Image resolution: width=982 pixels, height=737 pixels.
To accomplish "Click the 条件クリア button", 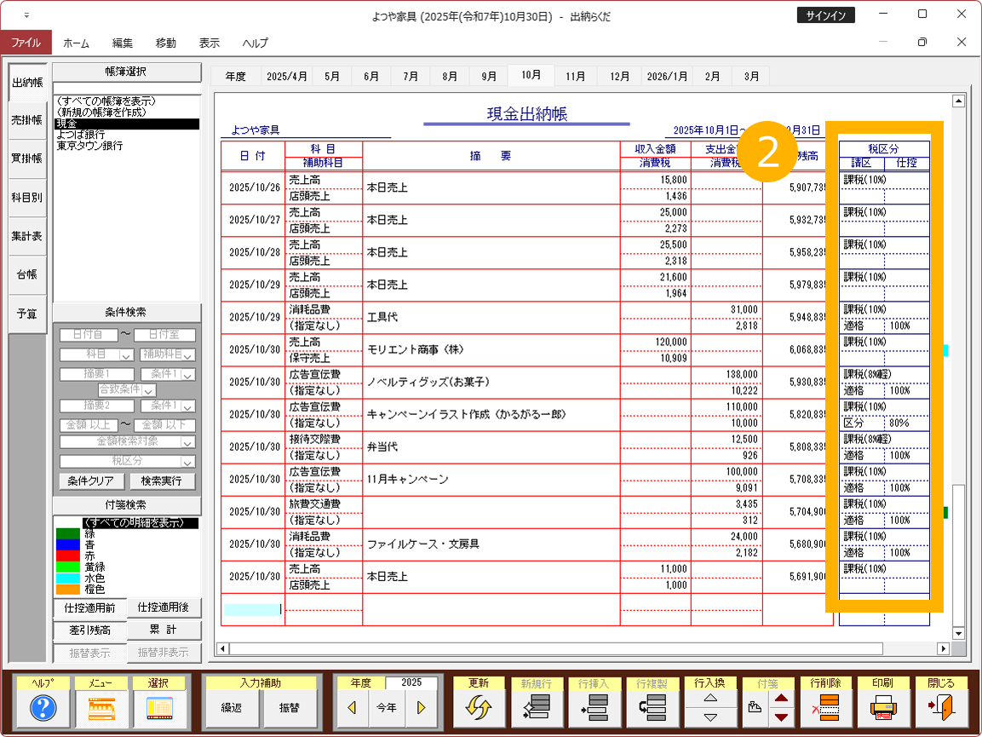I will coord(91,481).
